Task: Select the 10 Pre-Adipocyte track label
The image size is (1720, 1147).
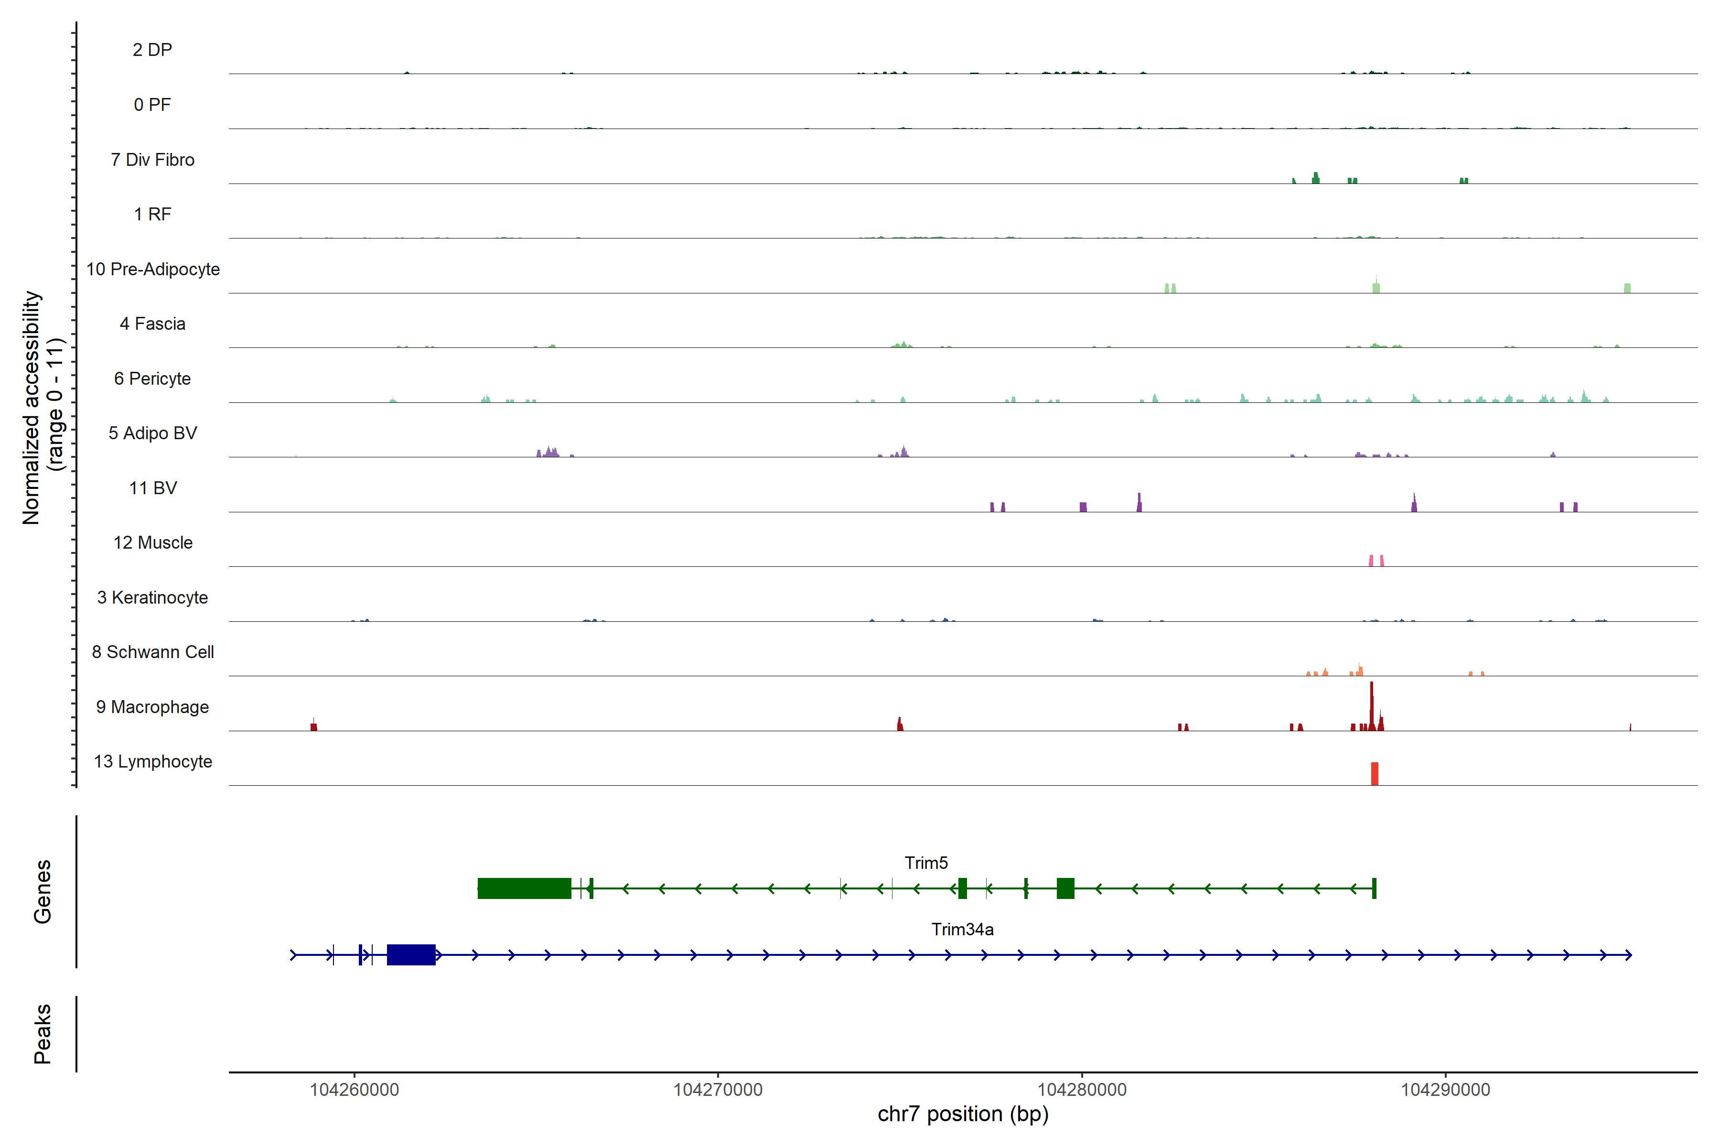Action: point(153,269)
